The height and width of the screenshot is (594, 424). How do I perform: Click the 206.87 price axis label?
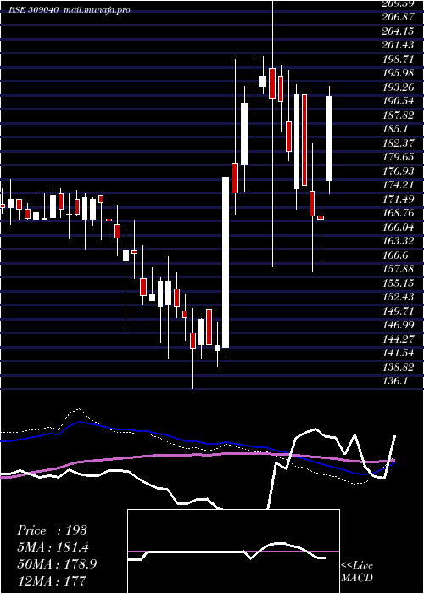point(399,17)
